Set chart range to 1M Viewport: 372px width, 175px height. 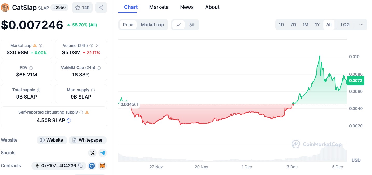pyautogui.click(x=305, y=25)
